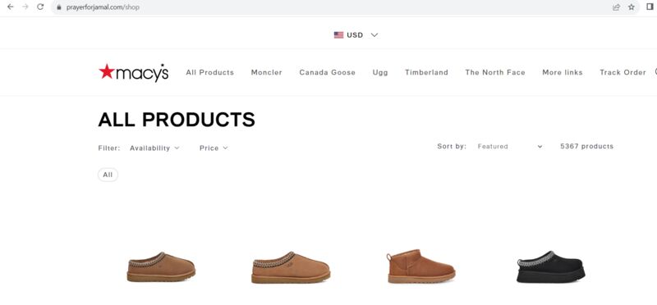The image size is (657, 305).
Task: Open the Canada Goose category
Action: coord(327,72)
